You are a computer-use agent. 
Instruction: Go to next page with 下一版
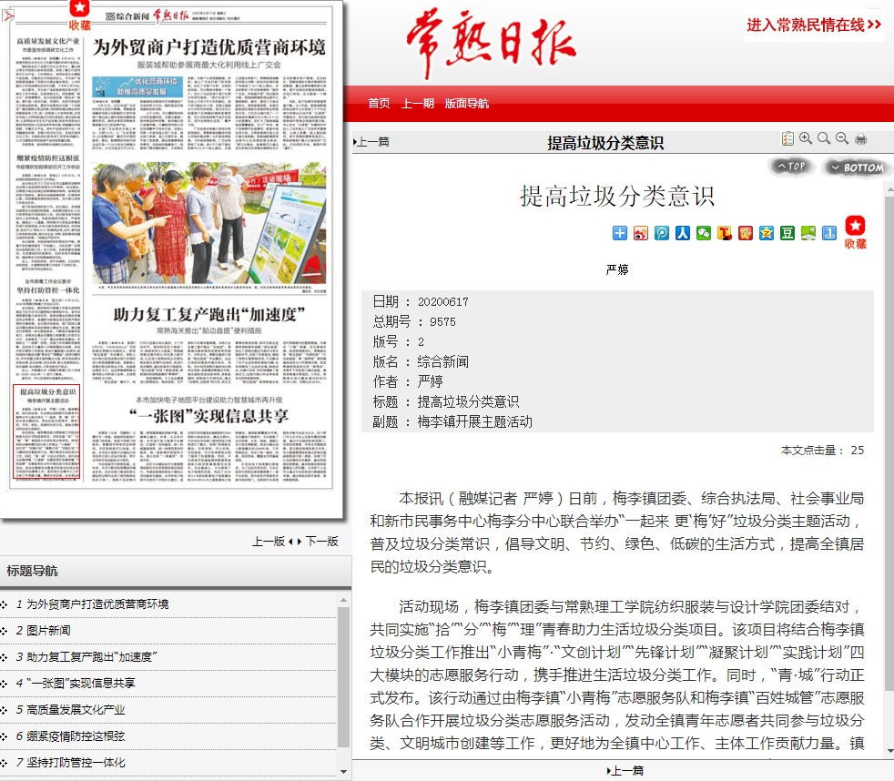click(322, 541)
